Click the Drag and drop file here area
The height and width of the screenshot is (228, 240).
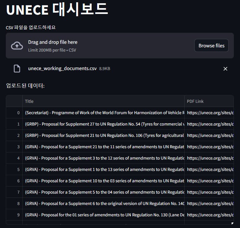point(120,45)
